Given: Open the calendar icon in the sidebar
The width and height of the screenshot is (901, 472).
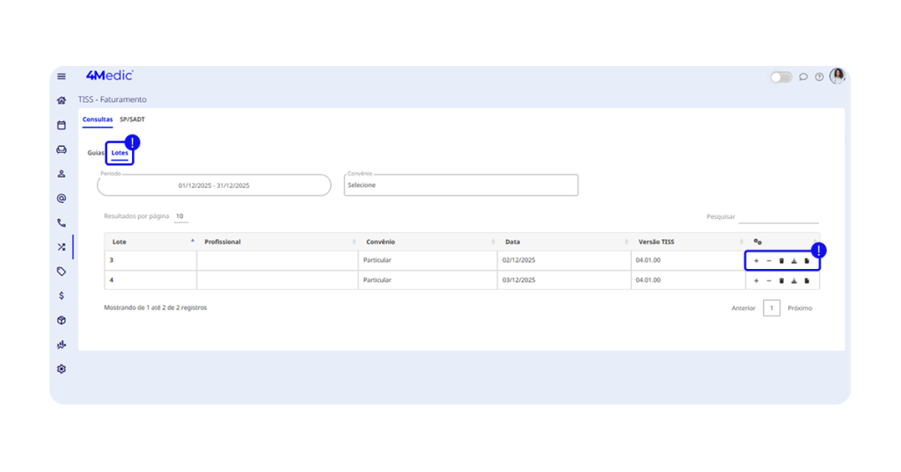Looking at the screenshot, I should click(62, 126).
